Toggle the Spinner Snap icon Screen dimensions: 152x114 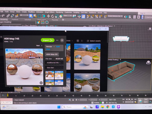click(x=101, y=16)
